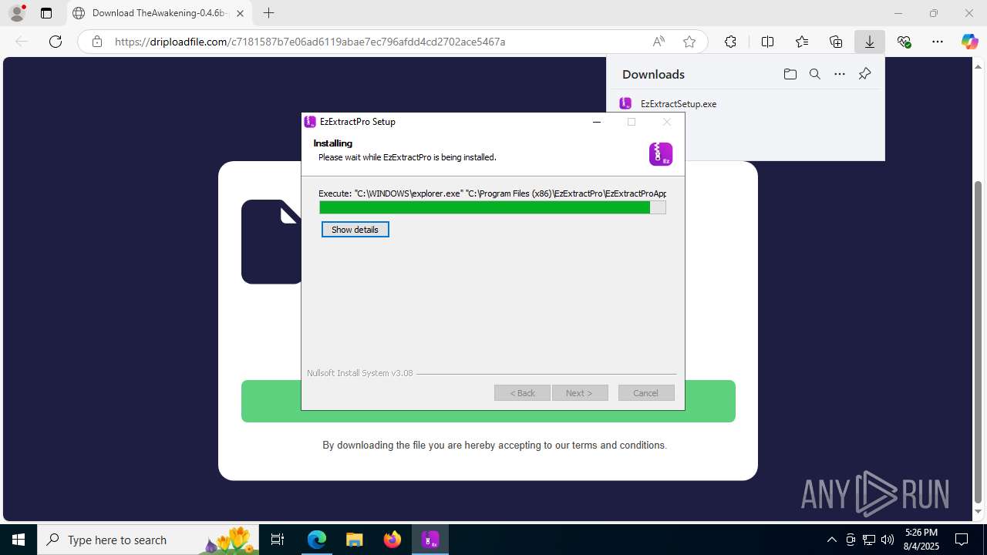The image size is (987, 555).
Task: Refresh the current page
Action: click(56, 42)
